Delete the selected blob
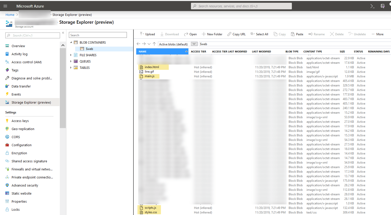The image size is (391, 215). 337,34
